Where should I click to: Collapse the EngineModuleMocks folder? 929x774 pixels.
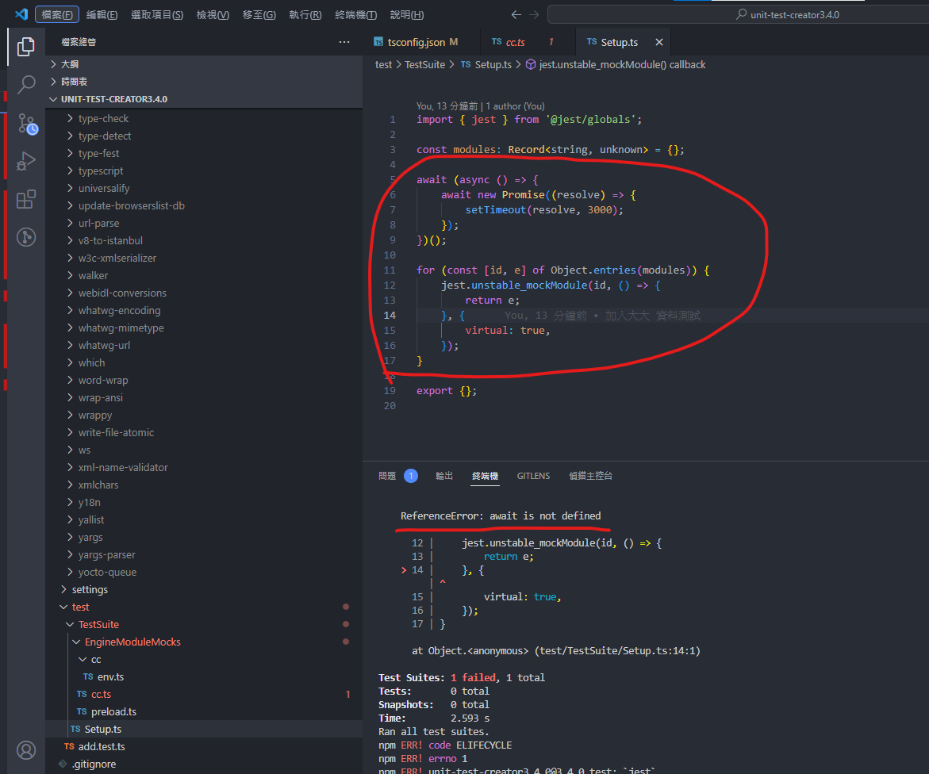[x=204, y=642]
